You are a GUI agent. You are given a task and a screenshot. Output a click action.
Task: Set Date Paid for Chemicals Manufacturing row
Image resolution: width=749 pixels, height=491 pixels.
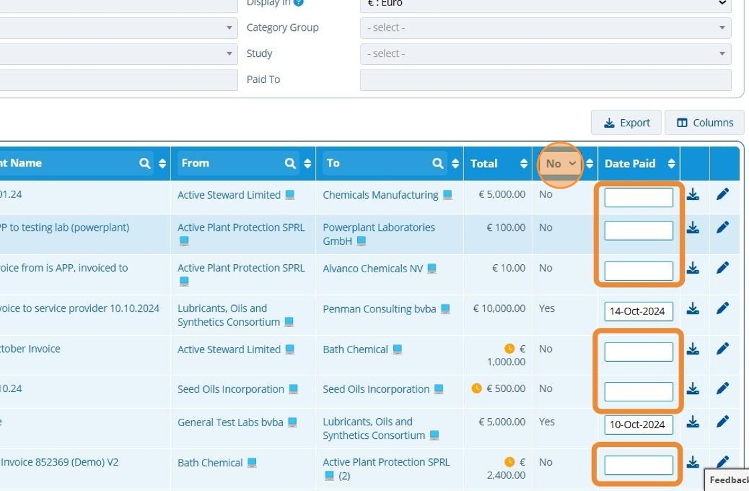tap(639, 197)
